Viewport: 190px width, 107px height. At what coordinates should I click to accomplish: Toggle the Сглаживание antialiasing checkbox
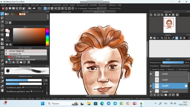[76, 8]
